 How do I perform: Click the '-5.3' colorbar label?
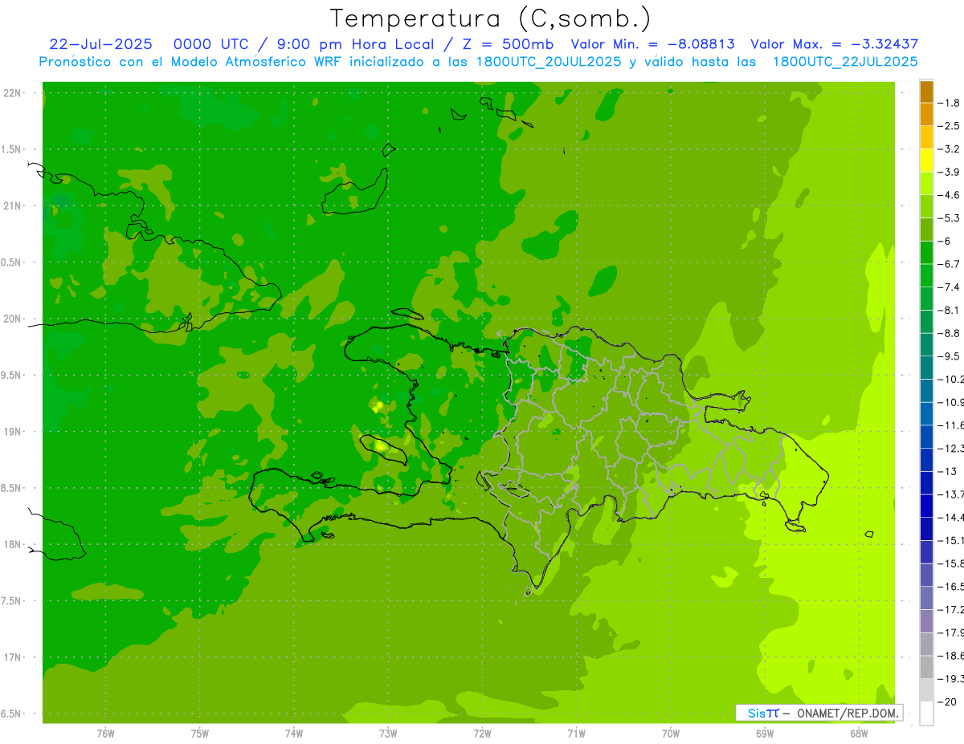tap(950, 218)
